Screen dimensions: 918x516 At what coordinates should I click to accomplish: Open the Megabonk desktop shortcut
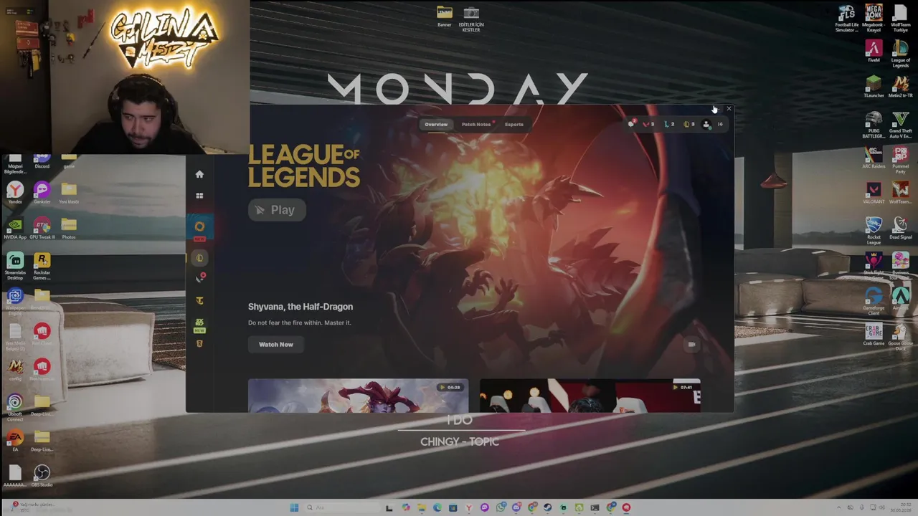pyautogui.click(x=874, y=18)
